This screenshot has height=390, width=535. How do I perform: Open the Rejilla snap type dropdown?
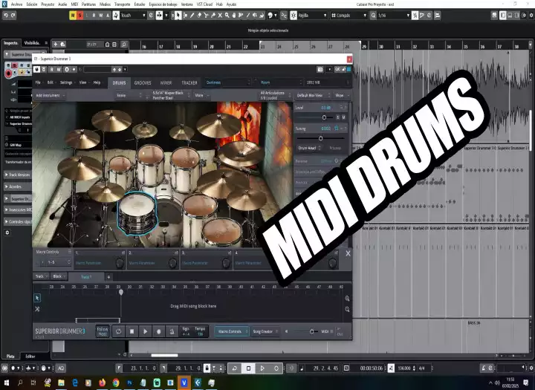pyautogui.click(x=312, y=16)
